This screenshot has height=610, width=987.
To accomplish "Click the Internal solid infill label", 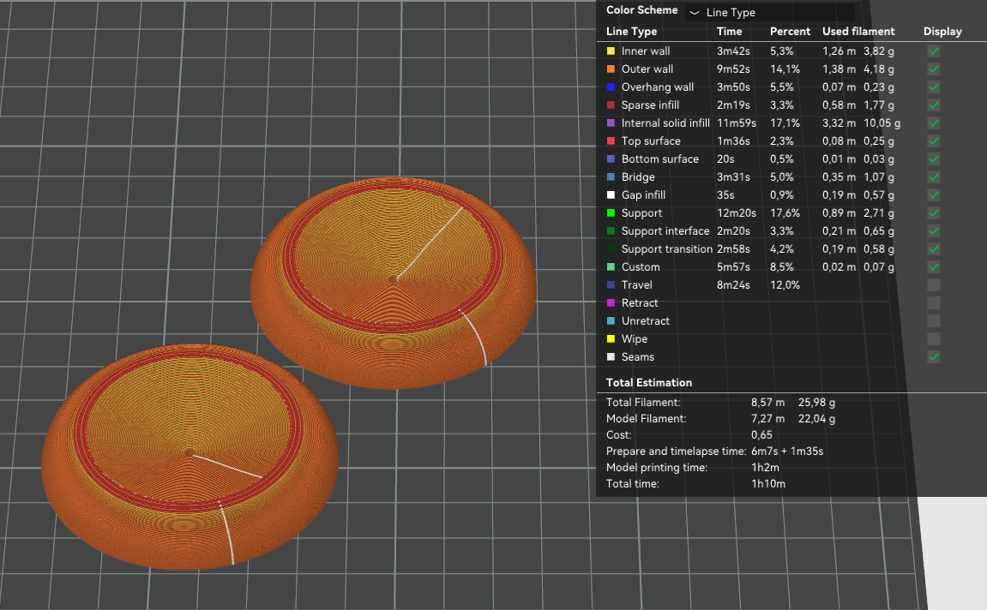I will coord(665,123).
